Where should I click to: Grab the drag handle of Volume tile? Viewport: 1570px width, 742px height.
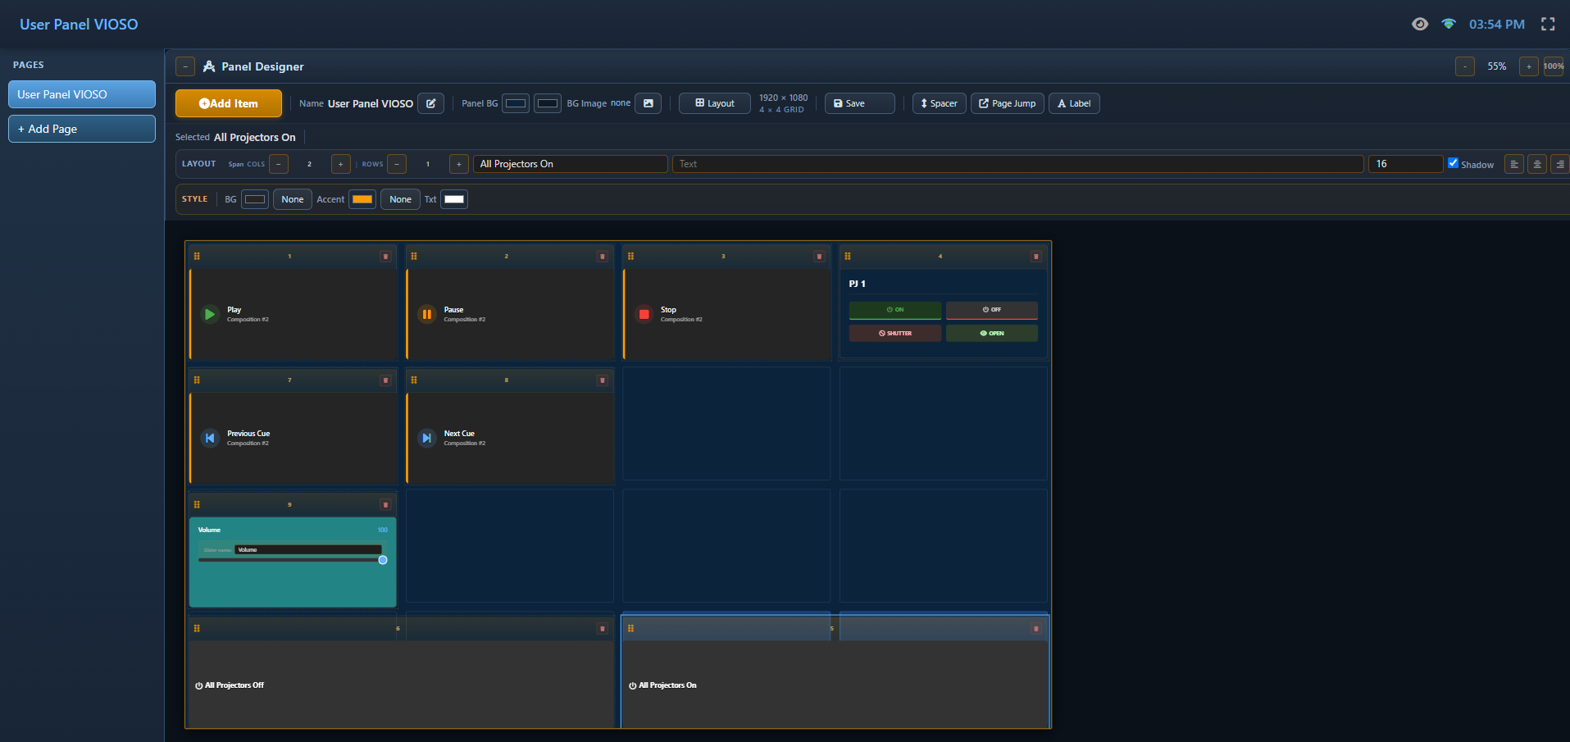[x=197, y=505]
